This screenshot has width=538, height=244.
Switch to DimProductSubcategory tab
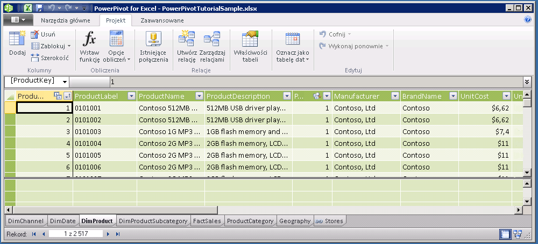[153, 221]
